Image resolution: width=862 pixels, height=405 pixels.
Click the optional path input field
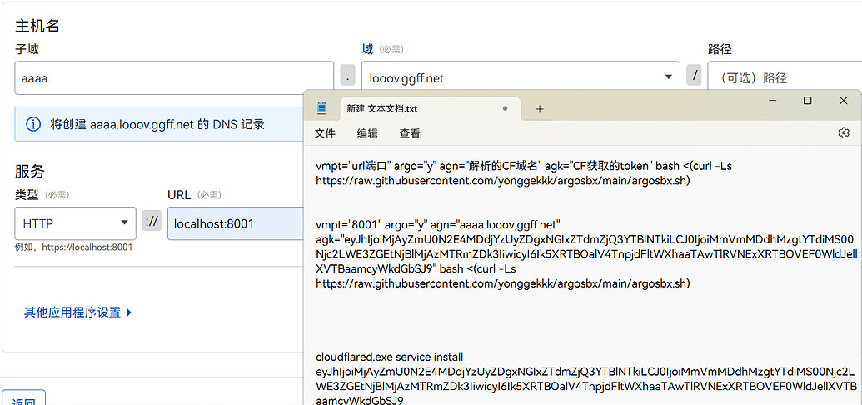pyautogui.click(x=783, y=78)
